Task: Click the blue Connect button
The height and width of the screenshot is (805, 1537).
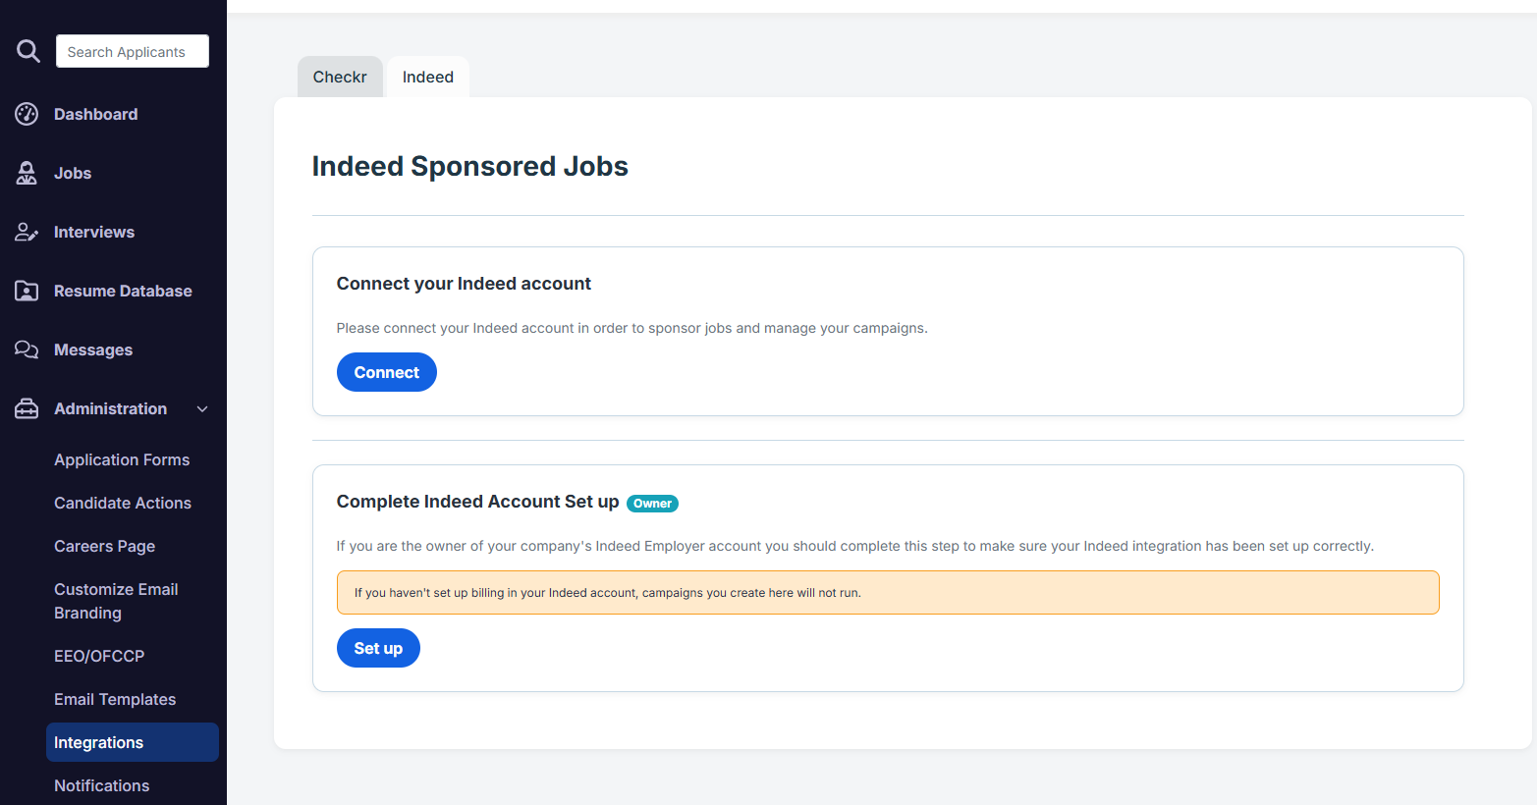Action: (x=387, y=372)
